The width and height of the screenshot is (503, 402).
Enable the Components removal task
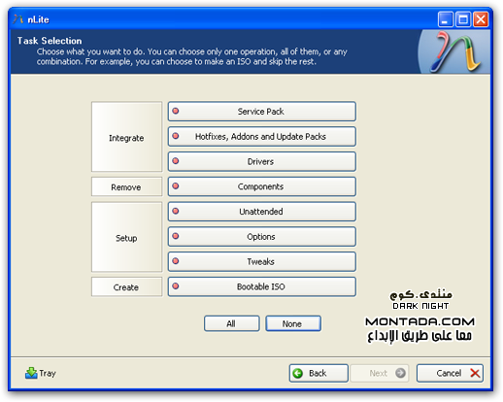(x=262, y=186)
